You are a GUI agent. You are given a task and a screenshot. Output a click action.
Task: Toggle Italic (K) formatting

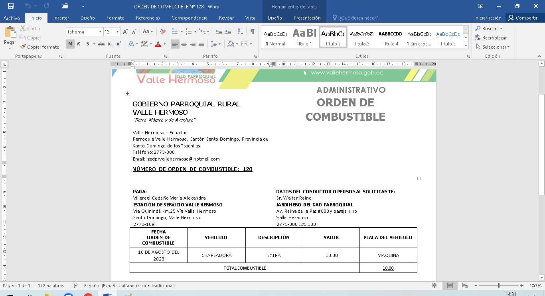point(79,44)
